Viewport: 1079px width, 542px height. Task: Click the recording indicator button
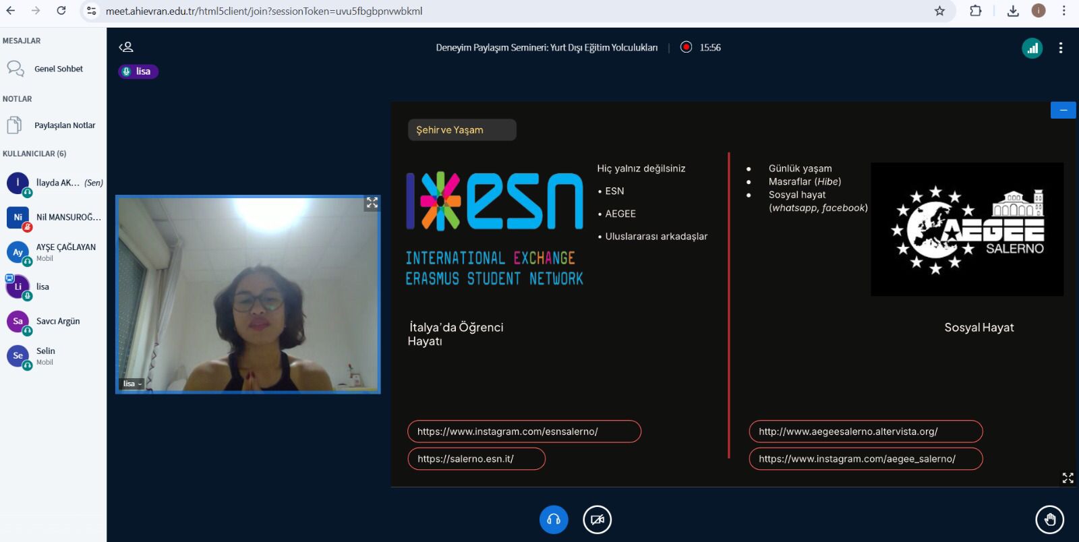[686, 47]
